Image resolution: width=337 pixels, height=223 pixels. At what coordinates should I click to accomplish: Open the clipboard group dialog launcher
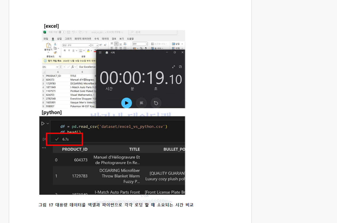[x=60, y=57]
